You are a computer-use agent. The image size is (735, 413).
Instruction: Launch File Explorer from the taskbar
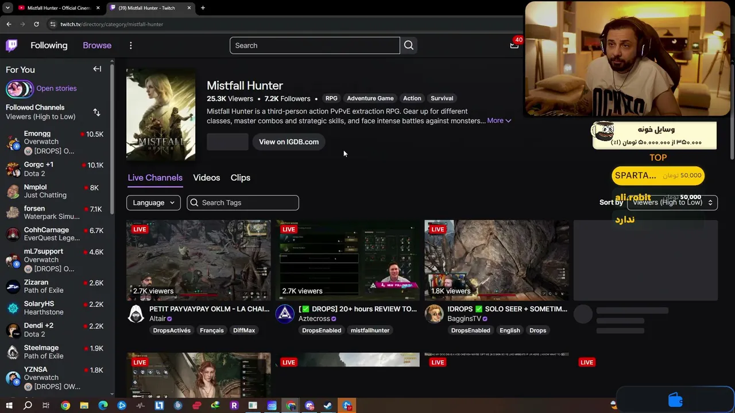click(84, 406)
